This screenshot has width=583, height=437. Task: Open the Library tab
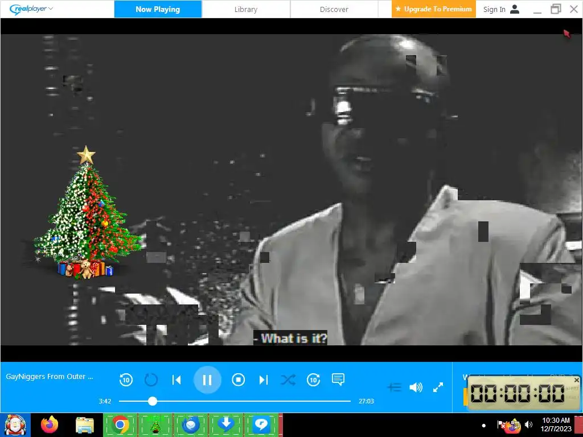(x=246, y=9)
